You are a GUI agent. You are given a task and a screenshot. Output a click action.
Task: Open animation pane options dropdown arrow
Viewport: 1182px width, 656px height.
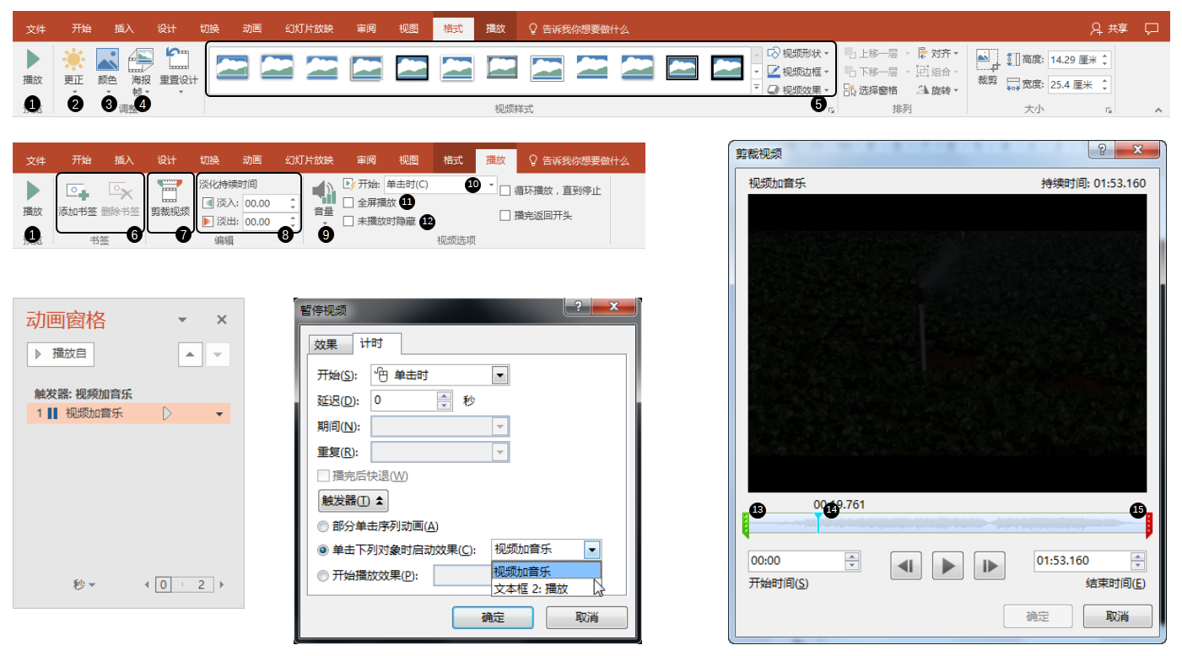(x=181, y=320)
